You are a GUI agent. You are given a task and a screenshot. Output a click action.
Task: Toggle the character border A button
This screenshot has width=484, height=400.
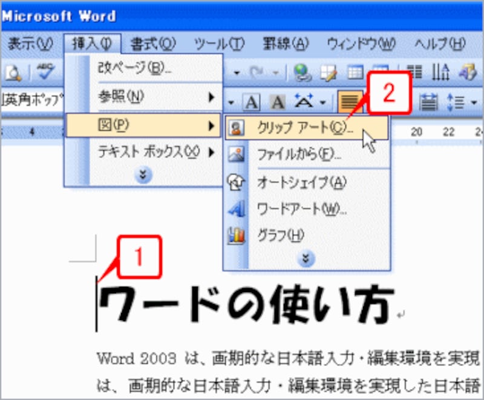(252, 102)
